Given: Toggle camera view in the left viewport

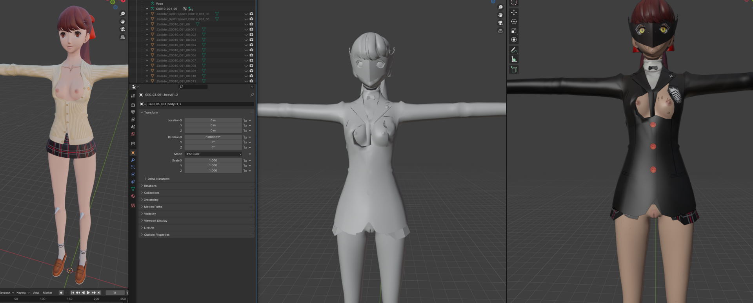Looking at the screenshot, I should pyautogui.click(x=123, y=29).
